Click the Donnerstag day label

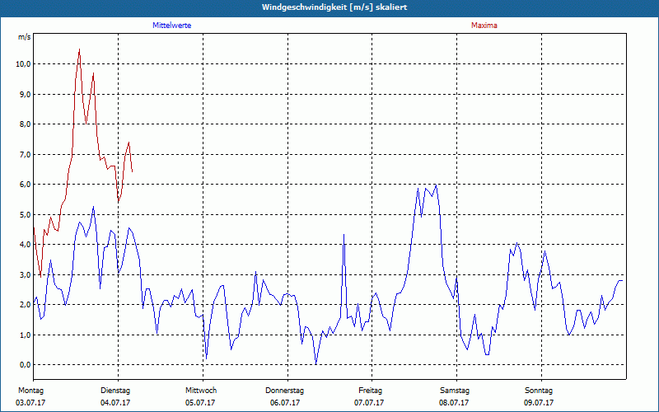284,391
